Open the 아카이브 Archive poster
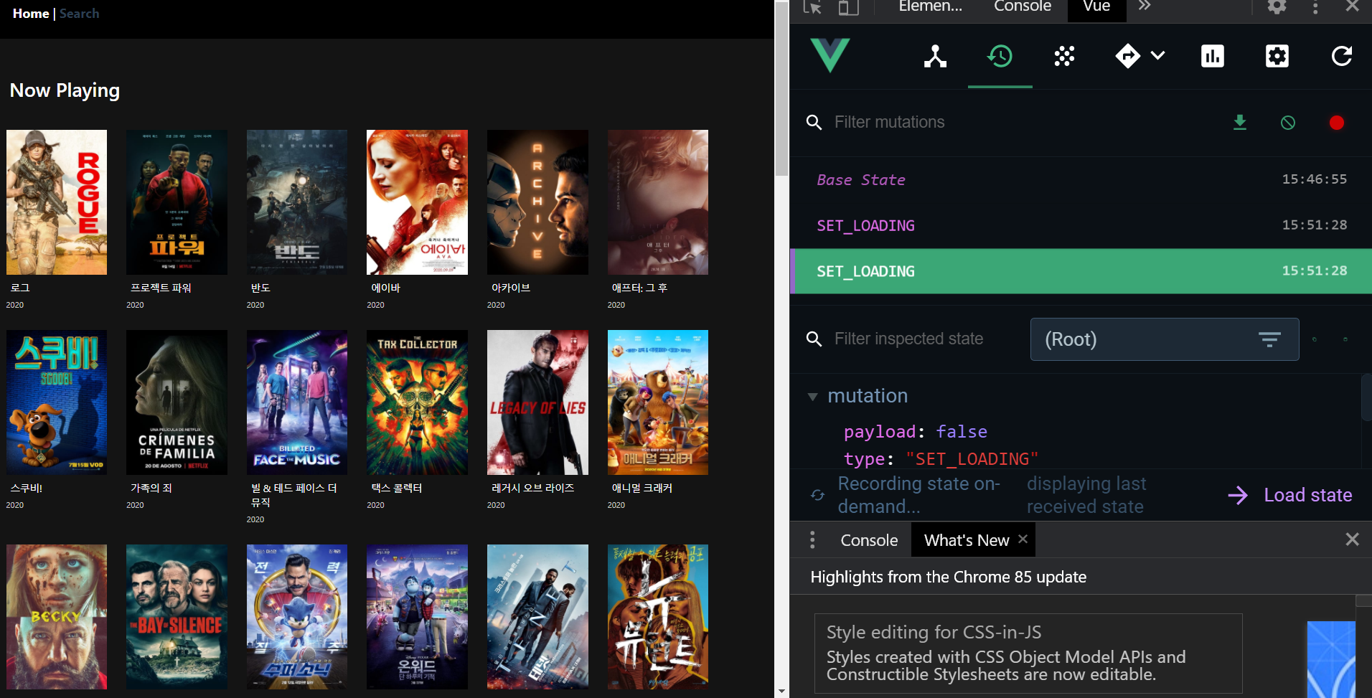Screen dimensions: 1372x698 [x=537, y=202]
